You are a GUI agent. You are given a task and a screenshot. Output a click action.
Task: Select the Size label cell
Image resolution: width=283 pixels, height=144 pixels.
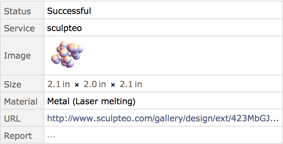(22, 84)
